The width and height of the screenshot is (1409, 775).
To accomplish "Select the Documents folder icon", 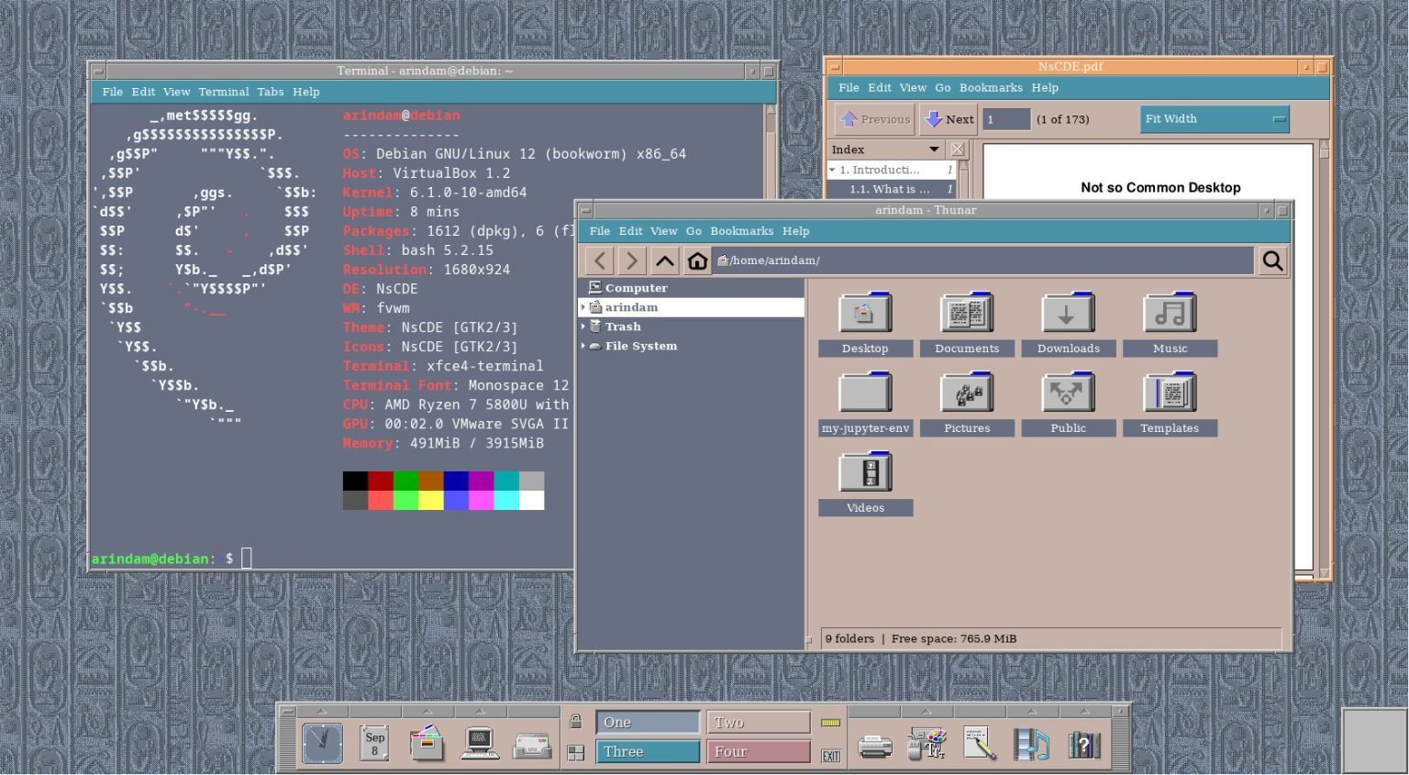I will 967,313.
